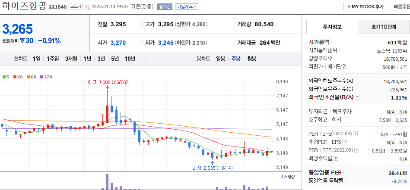Switch to 투자정보 tab
410x190 pixels.
click(332, 27)
